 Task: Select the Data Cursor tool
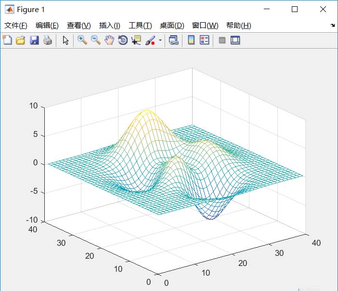click(x=136, y=40)
